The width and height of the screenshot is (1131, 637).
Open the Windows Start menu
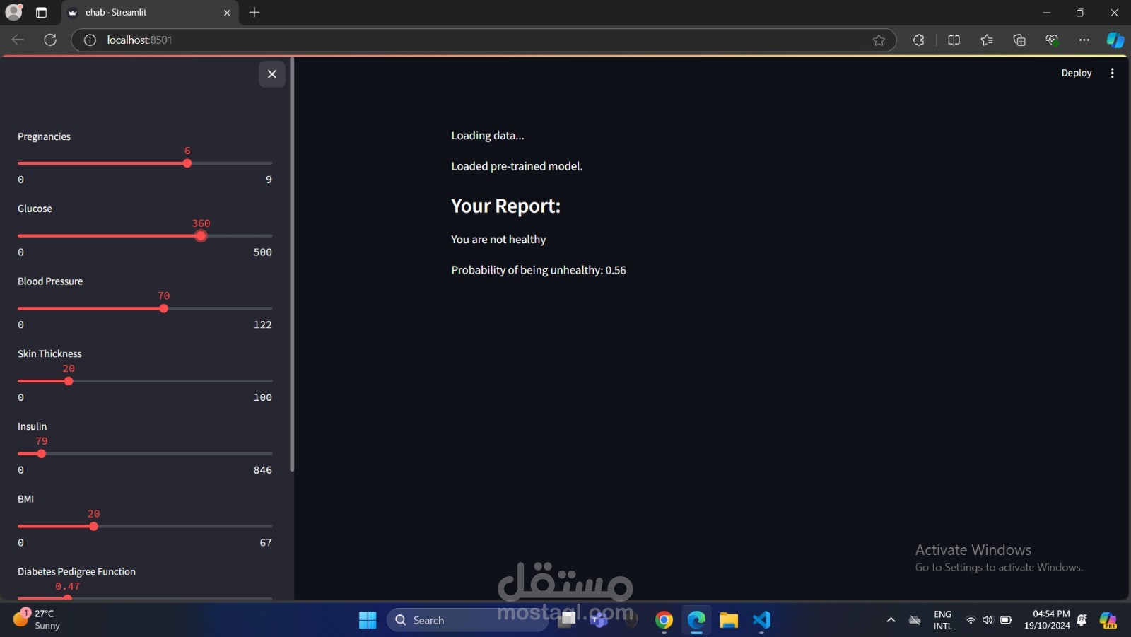[x=368, y=620]
